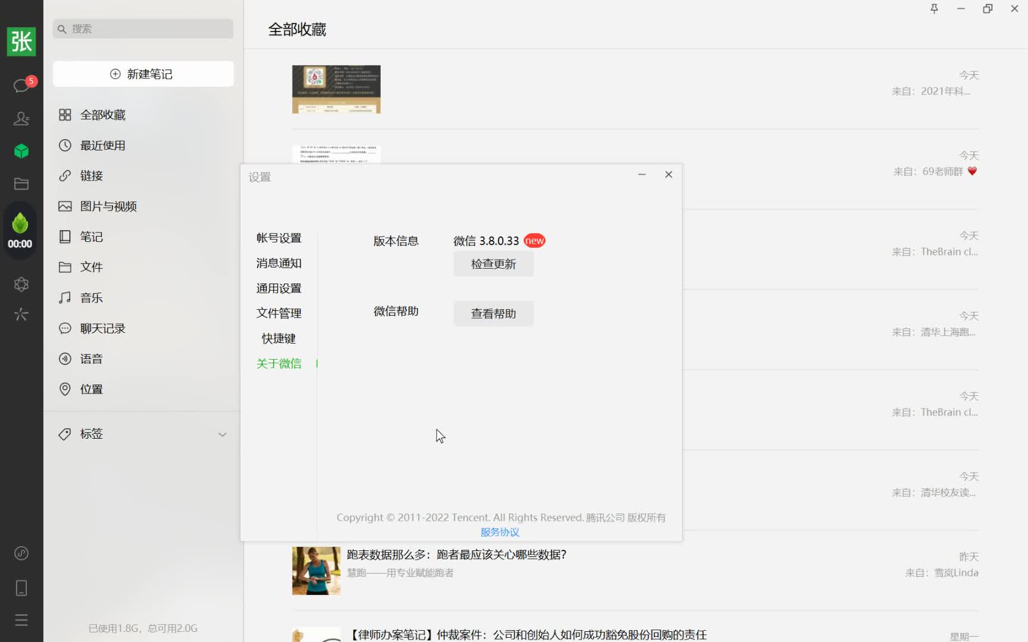Screen dimensions: 1028x642
Task: Switch to 消息通知 settings tab
Action: pos(278,263)
